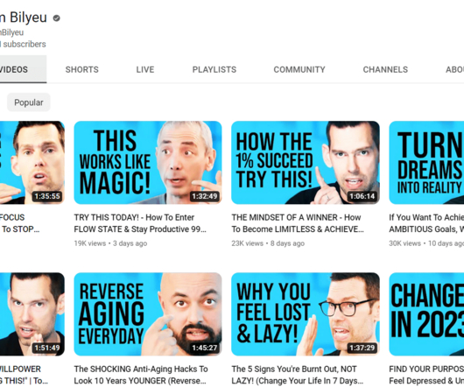Open the Live tab

[145, 69]
